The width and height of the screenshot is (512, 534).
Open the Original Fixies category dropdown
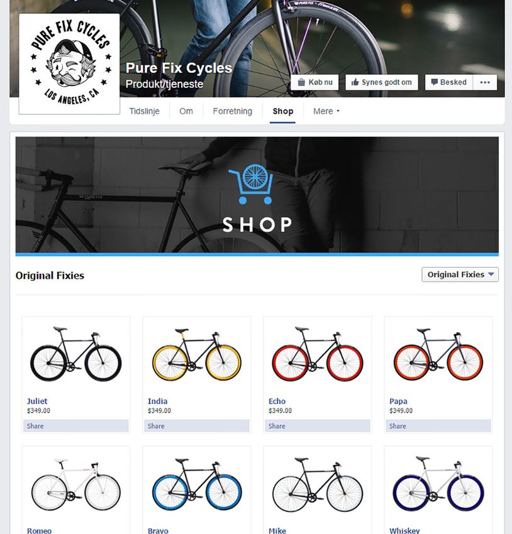click(x=460, y=275)
